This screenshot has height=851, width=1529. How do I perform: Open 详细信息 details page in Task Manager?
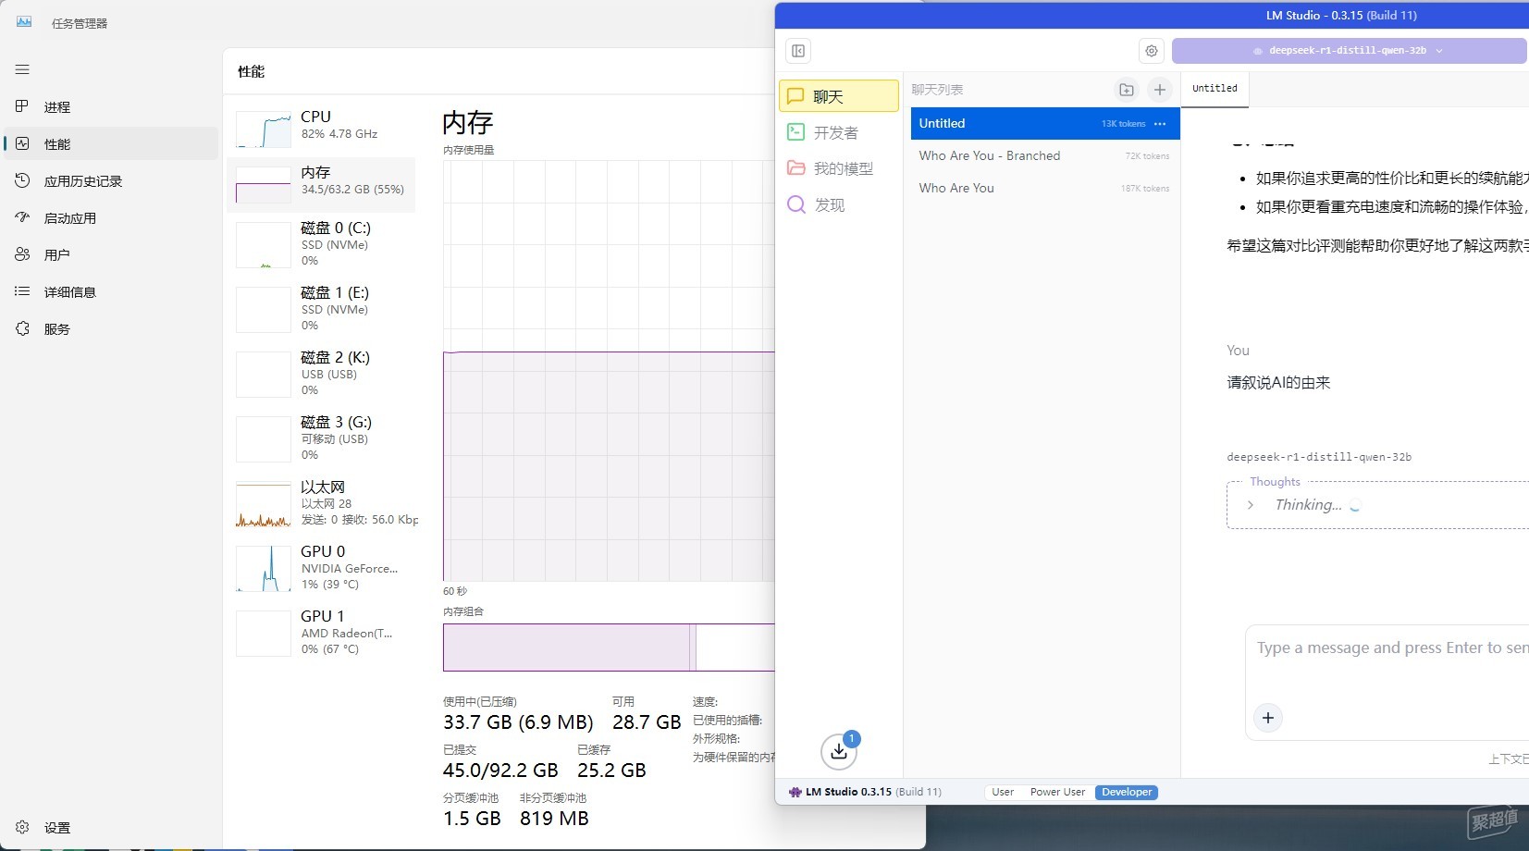tap(111, 291)
